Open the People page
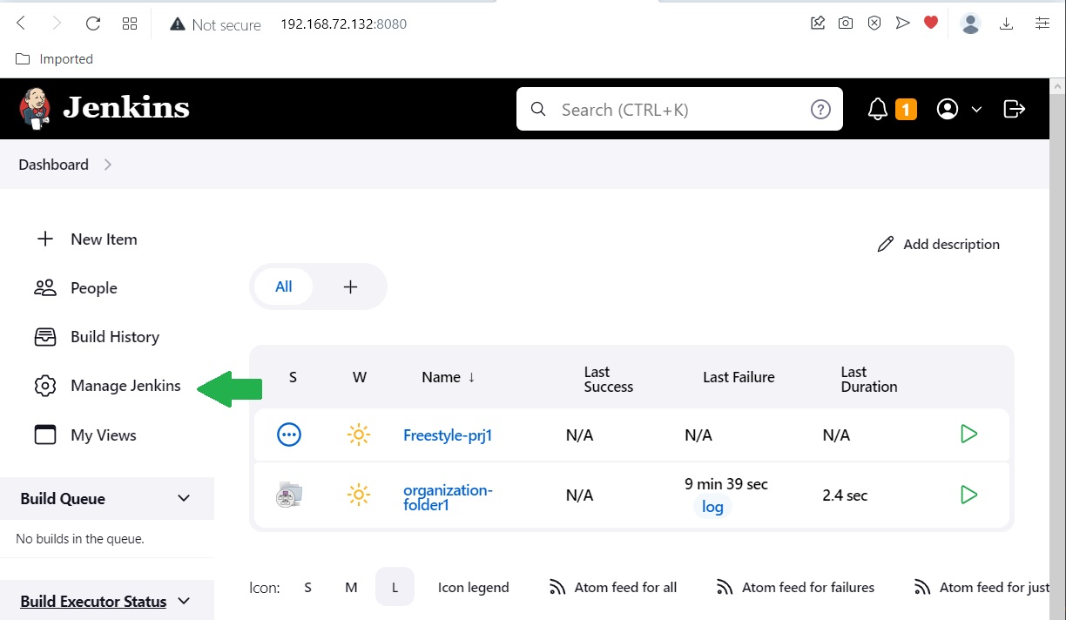This screenshot has width=1066, height=620. pyautogui.click(x=75, y=288)
